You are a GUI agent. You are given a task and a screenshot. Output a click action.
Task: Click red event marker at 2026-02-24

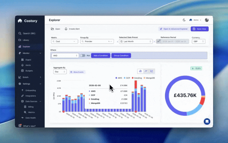(x=136, y=111)
